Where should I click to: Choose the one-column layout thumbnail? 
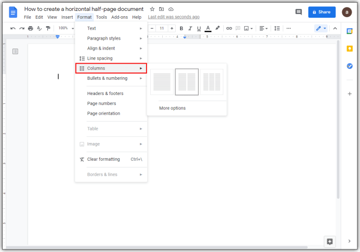(162, 82)
